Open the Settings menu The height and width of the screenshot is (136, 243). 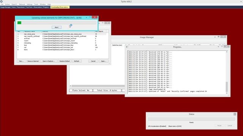pos(30,4)
